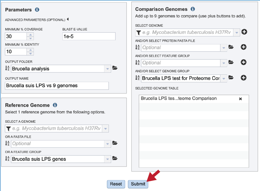
Task: Open comparison genome group dropdown
Action: click(x=224, y=78)
